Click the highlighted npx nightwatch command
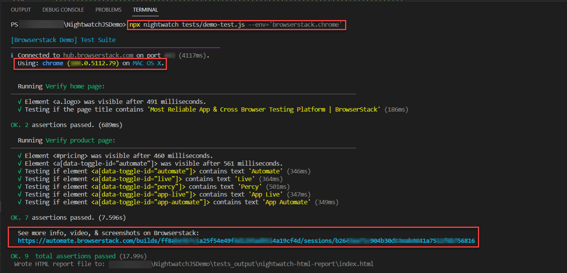Image resolution: width=567 pixels, height=273 pixels. 237,24
